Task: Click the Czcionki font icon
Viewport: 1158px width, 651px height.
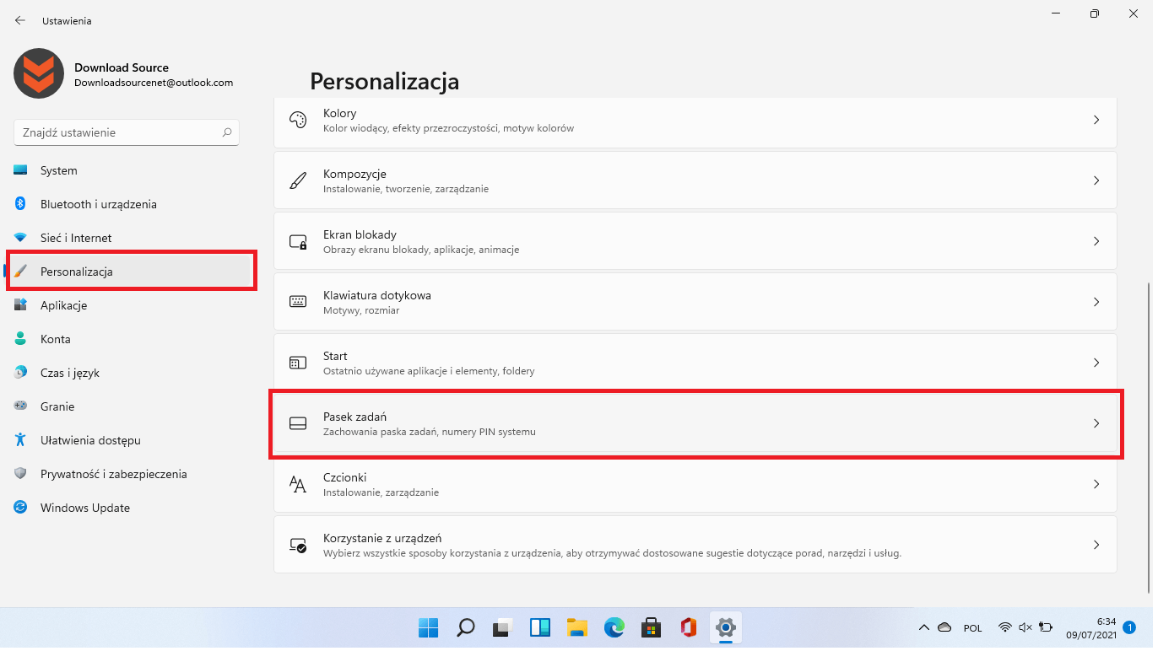Action: click(x=298, y=484)
